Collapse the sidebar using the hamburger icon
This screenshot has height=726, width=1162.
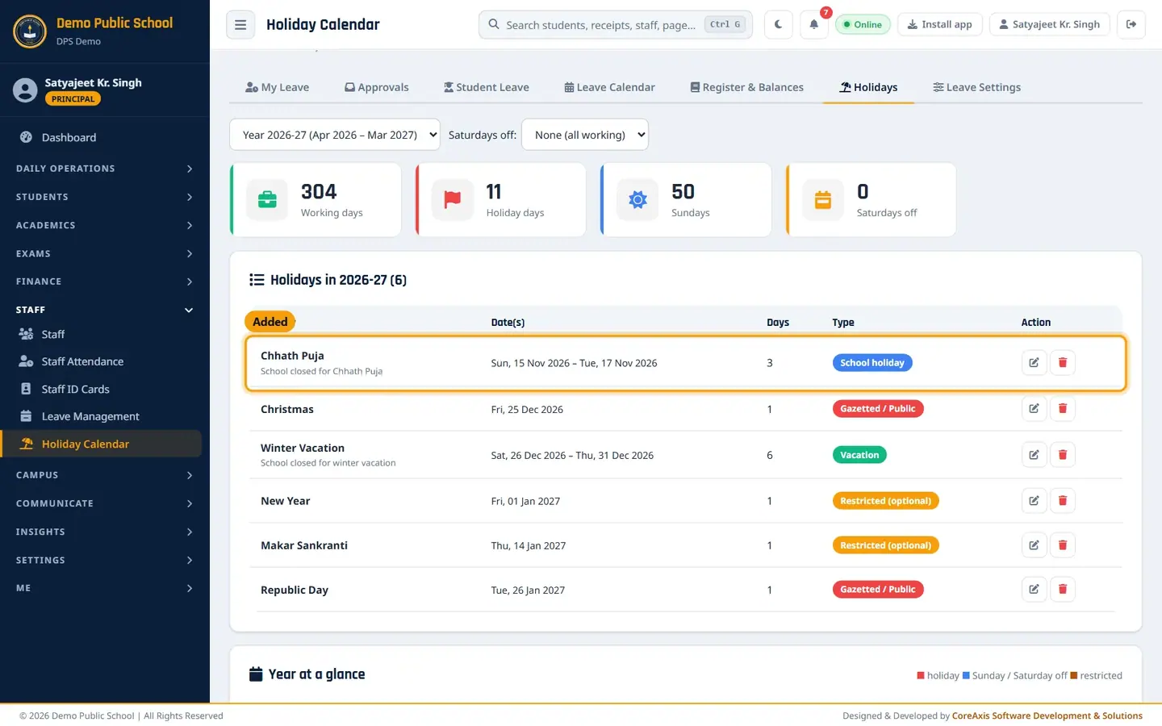coord(240,24)
